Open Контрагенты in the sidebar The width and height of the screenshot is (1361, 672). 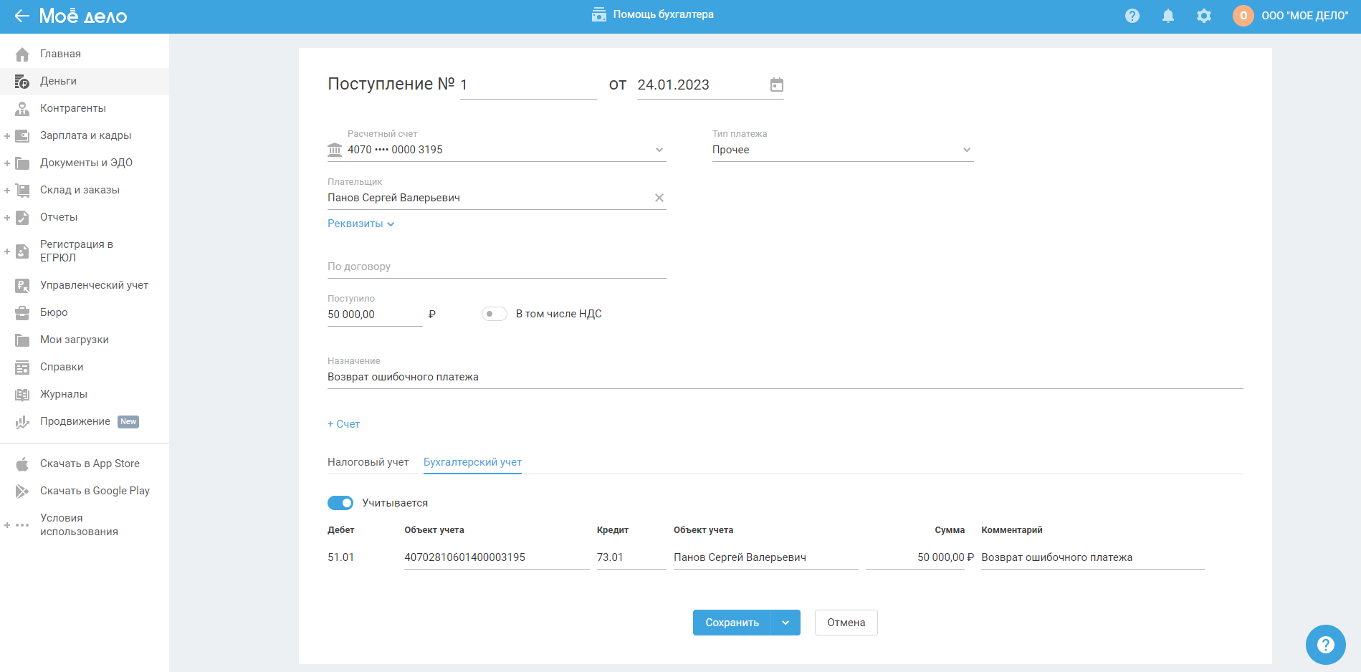pyautogui.click(x=72, y=108)
